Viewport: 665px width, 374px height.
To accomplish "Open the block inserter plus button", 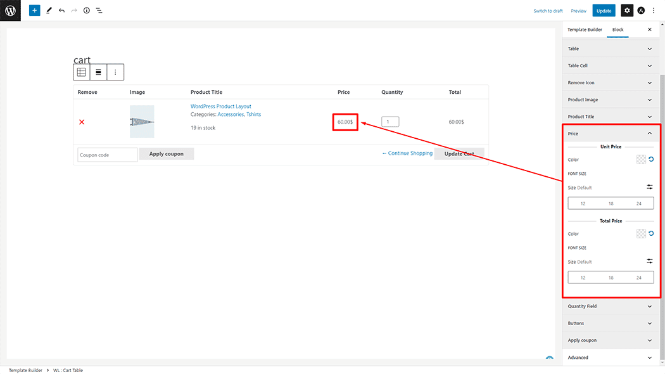I will click(x=34, y=11).
